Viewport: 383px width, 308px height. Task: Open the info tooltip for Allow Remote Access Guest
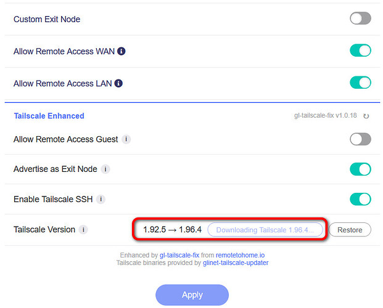click(x=126, y=139)
